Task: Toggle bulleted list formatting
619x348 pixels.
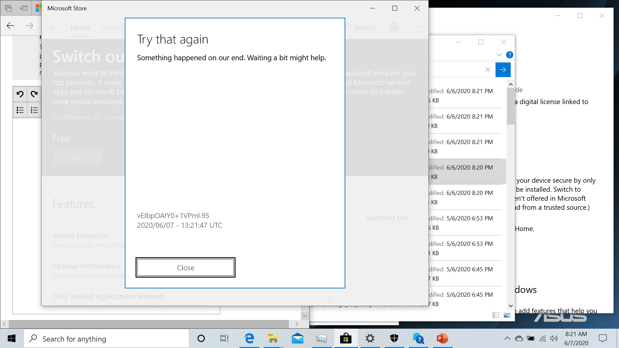Action: [x=20, y=110]
